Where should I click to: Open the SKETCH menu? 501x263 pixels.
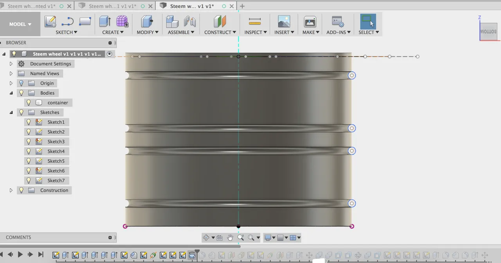pos(67,32)
